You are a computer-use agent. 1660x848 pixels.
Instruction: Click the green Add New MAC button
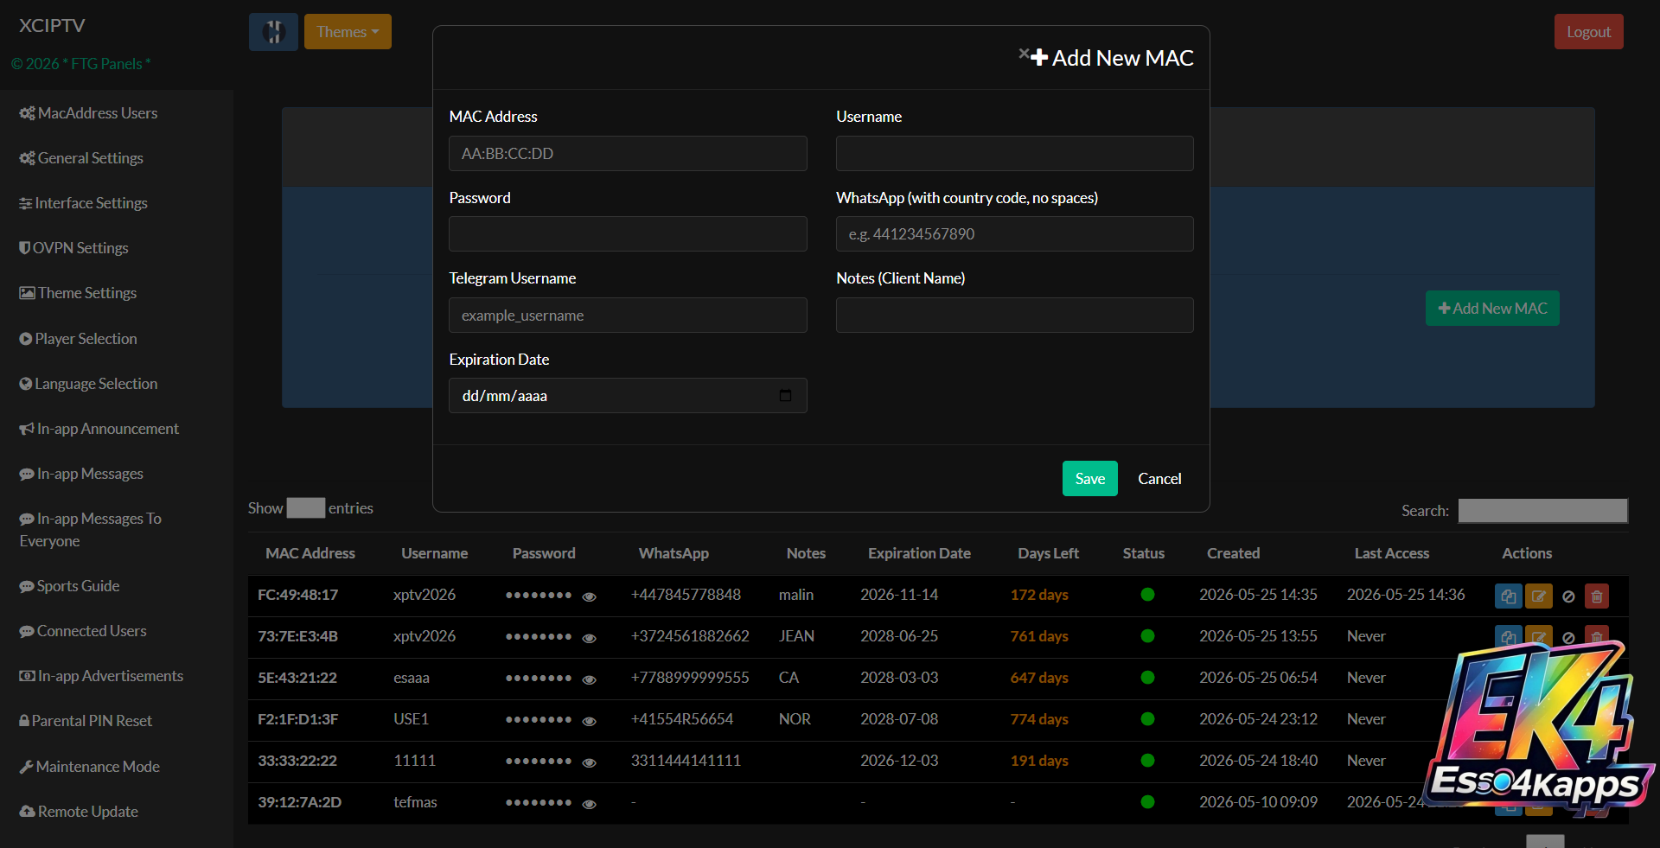click(1492, 309)
